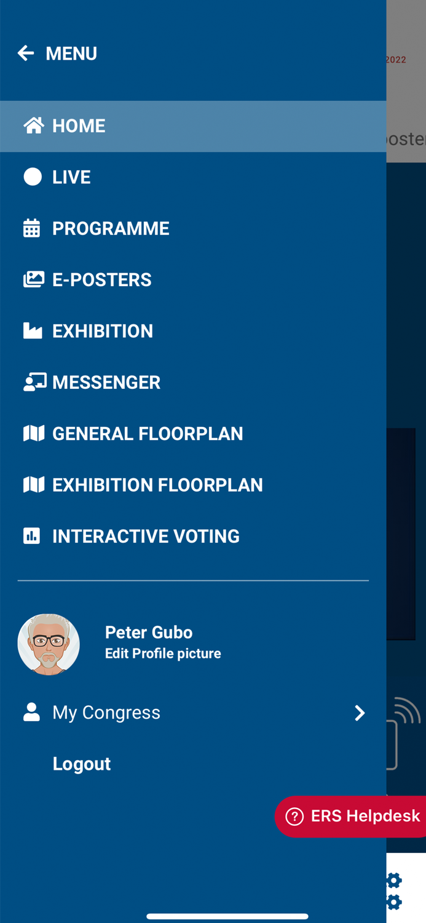
Task: Select the Interactive Voting menu entry
Action: coord(146,536)
